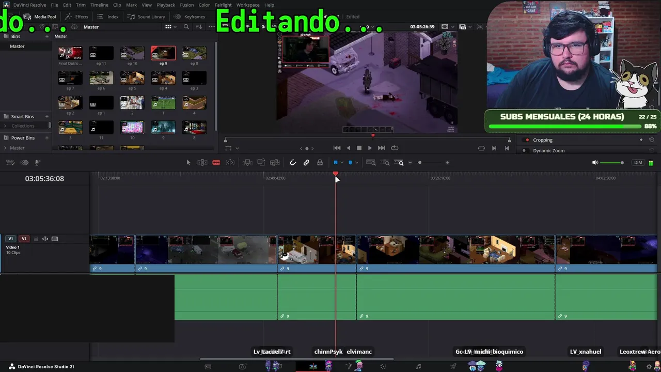
Task: Search the media pool
Action: [x=186, y=27]
